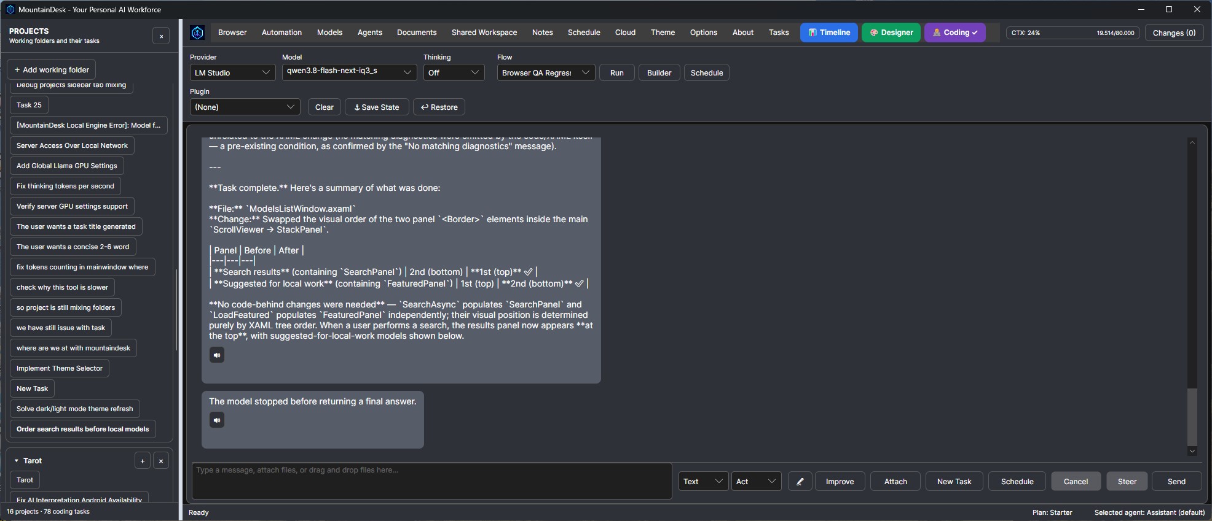Click Save State button
This screenshot has height=521, width=1212.
pos(377,107)
